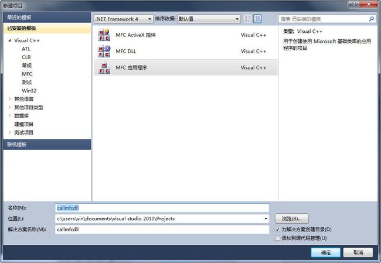Select the MFC DLL template name

click(x=126, y=51)
